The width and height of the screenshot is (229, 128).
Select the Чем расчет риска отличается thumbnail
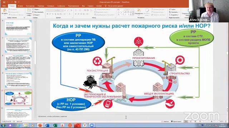(18, 80)
